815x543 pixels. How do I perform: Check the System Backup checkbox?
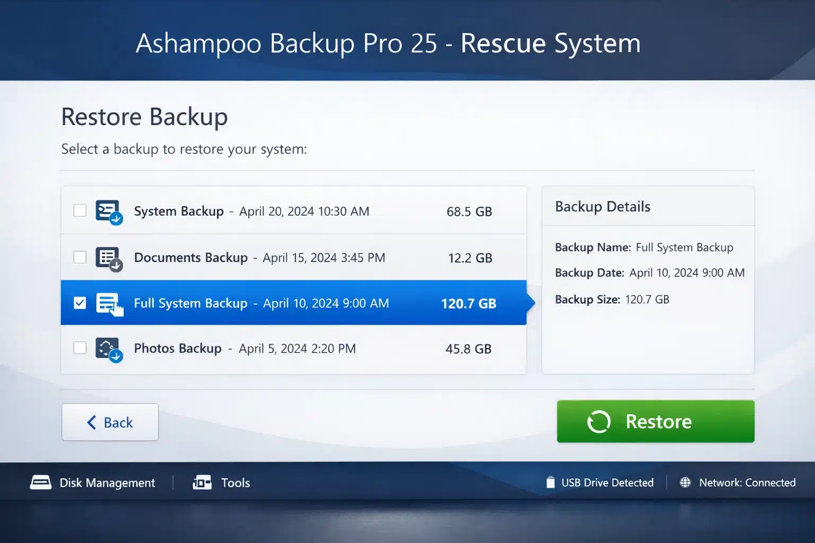[80, 211]
